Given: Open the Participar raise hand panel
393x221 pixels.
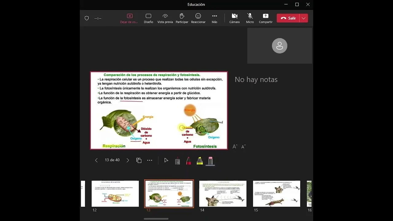Looking at the screenshot, I should (x=182, y=18).
